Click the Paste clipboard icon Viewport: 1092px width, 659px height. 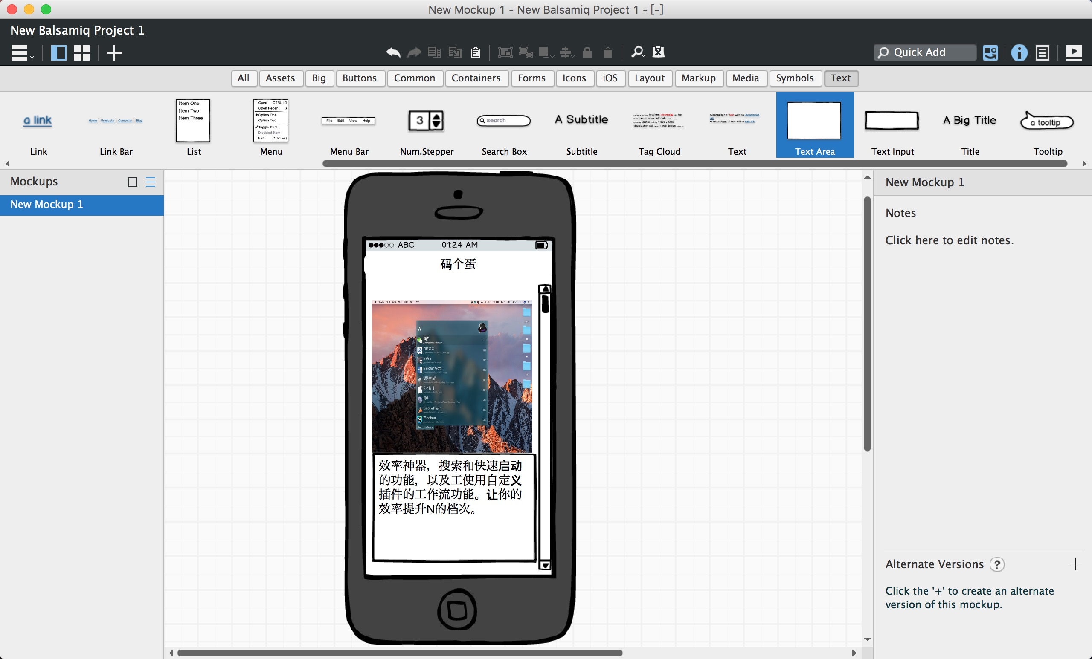(x=475, y=52)
